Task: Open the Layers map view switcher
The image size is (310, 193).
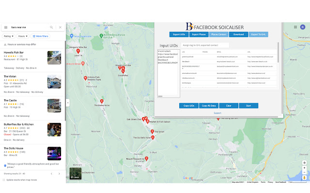Action: [x=75, y=174]
